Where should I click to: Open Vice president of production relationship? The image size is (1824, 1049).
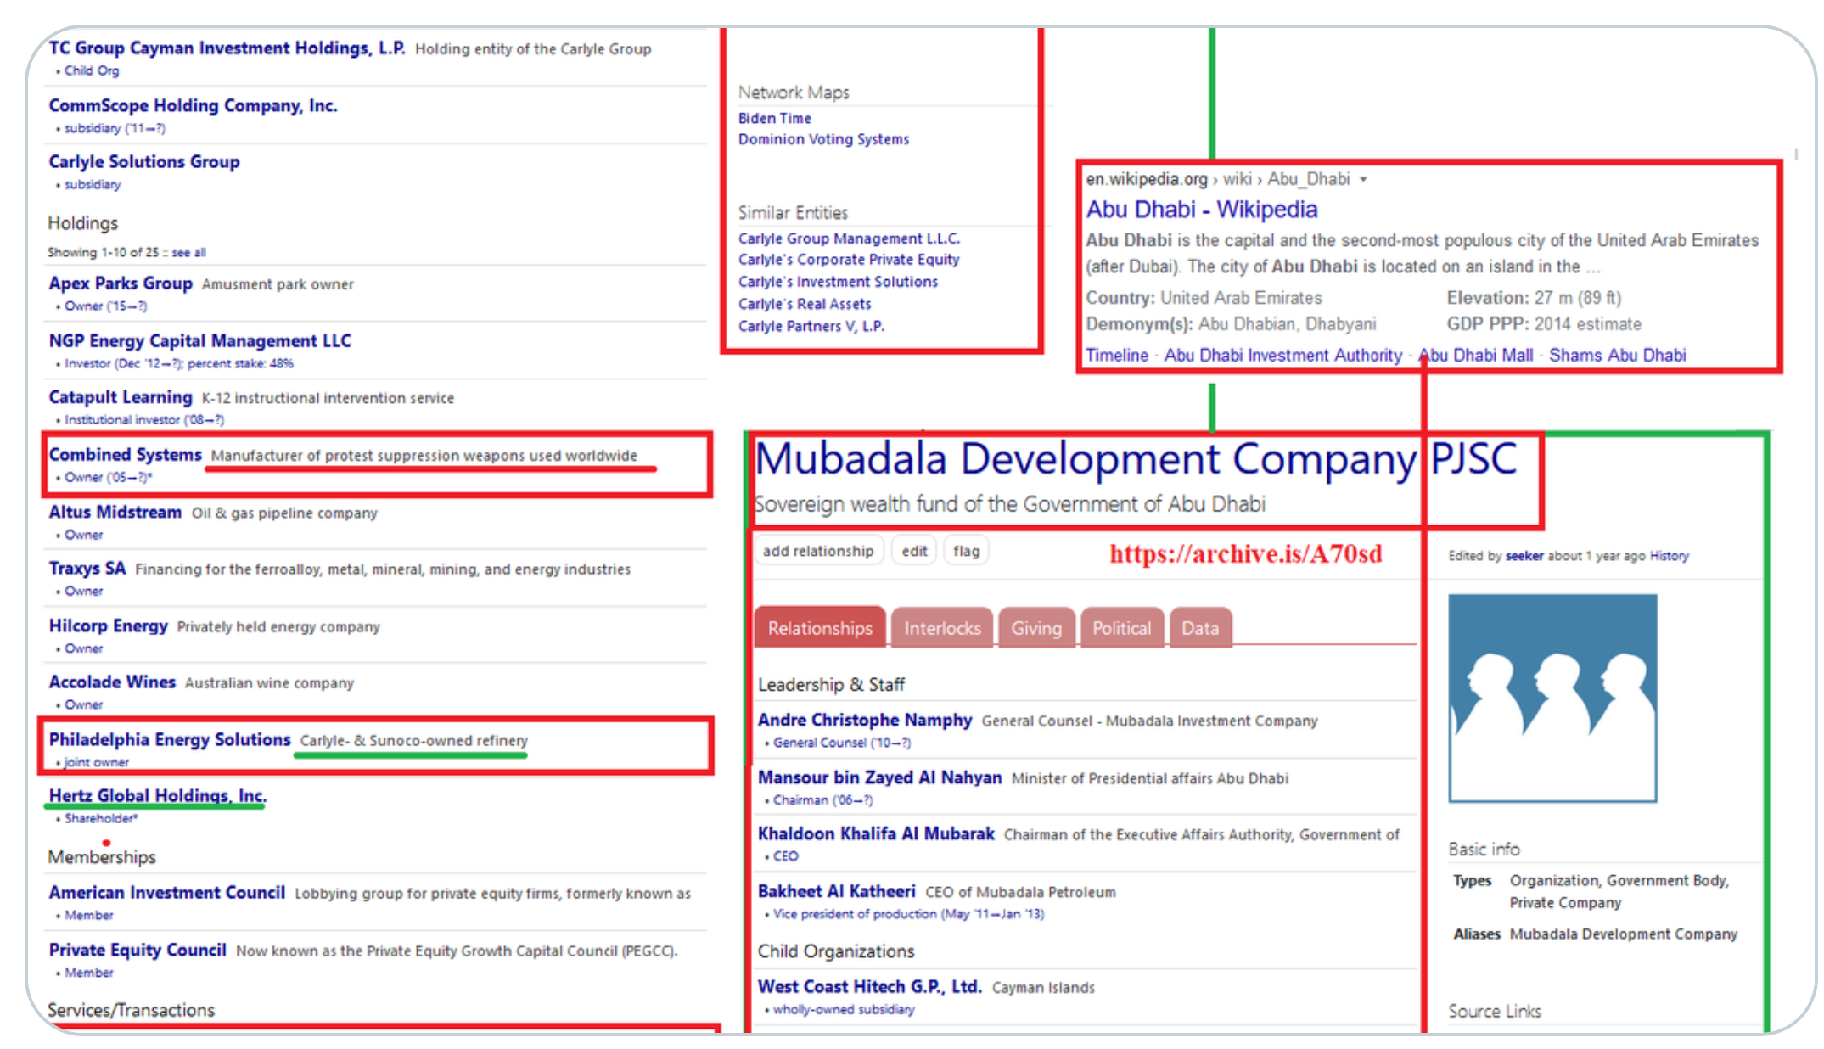click(x=908, y=915)
